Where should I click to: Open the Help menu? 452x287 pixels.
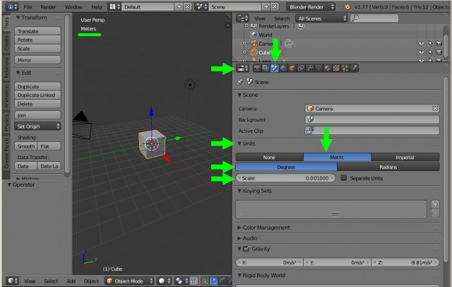point(96,7)
